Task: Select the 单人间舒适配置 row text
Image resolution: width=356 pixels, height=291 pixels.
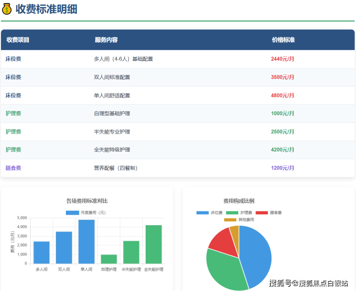Action: [112, 96]
